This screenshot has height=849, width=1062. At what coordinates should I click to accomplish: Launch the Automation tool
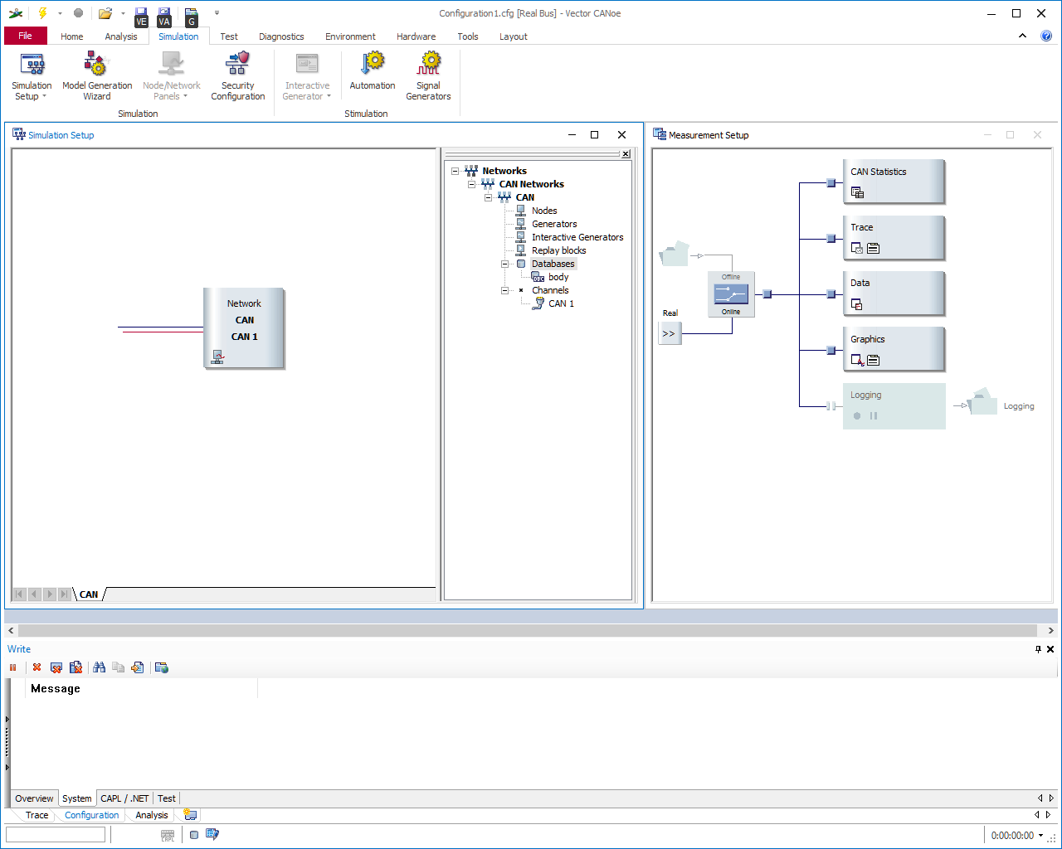point(373,71)
